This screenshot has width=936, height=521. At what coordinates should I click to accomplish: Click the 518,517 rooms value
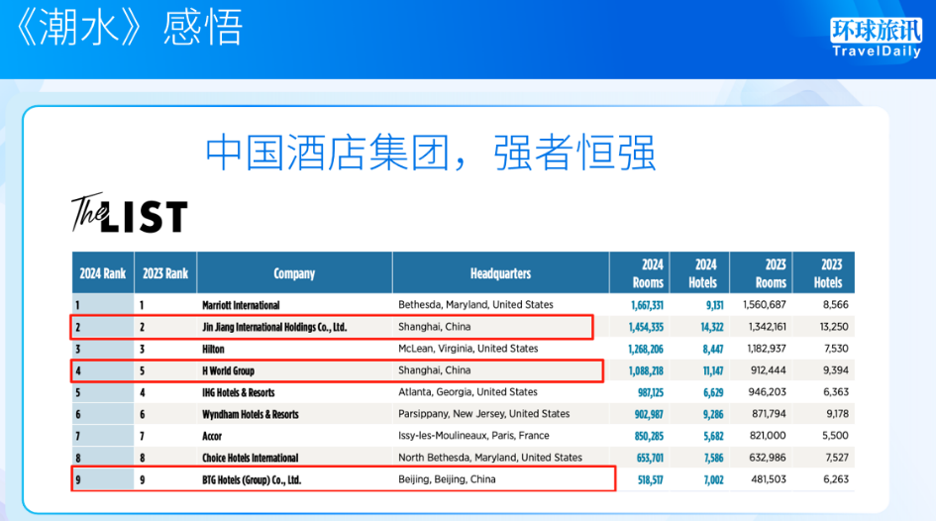point(651,479)
